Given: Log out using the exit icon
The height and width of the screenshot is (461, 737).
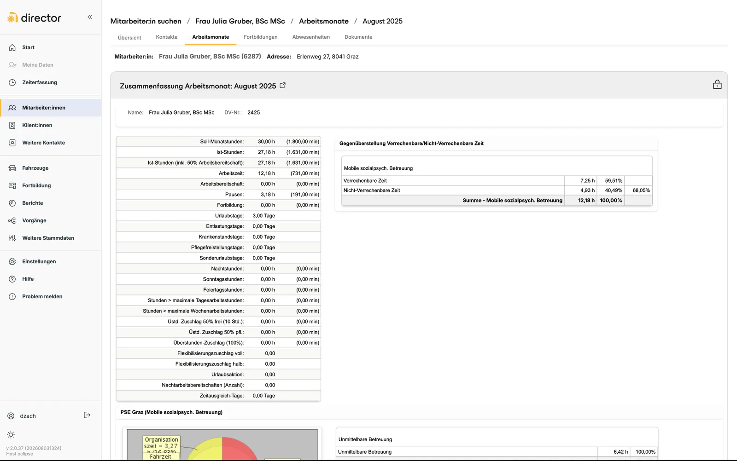Looking at the screenshot, I should pyautogui.click(x=87, y=415).
